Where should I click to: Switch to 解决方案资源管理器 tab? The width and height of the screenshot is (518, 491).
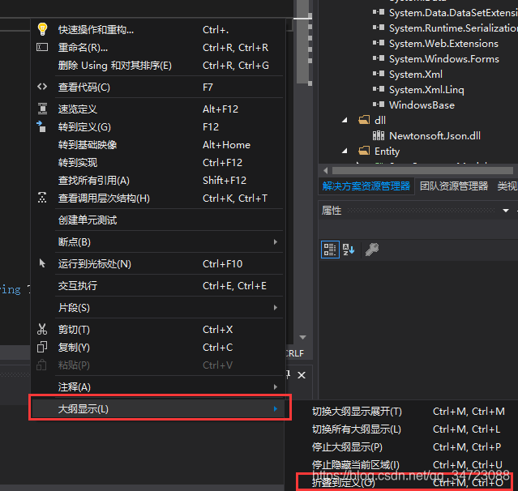coord(366,186)
